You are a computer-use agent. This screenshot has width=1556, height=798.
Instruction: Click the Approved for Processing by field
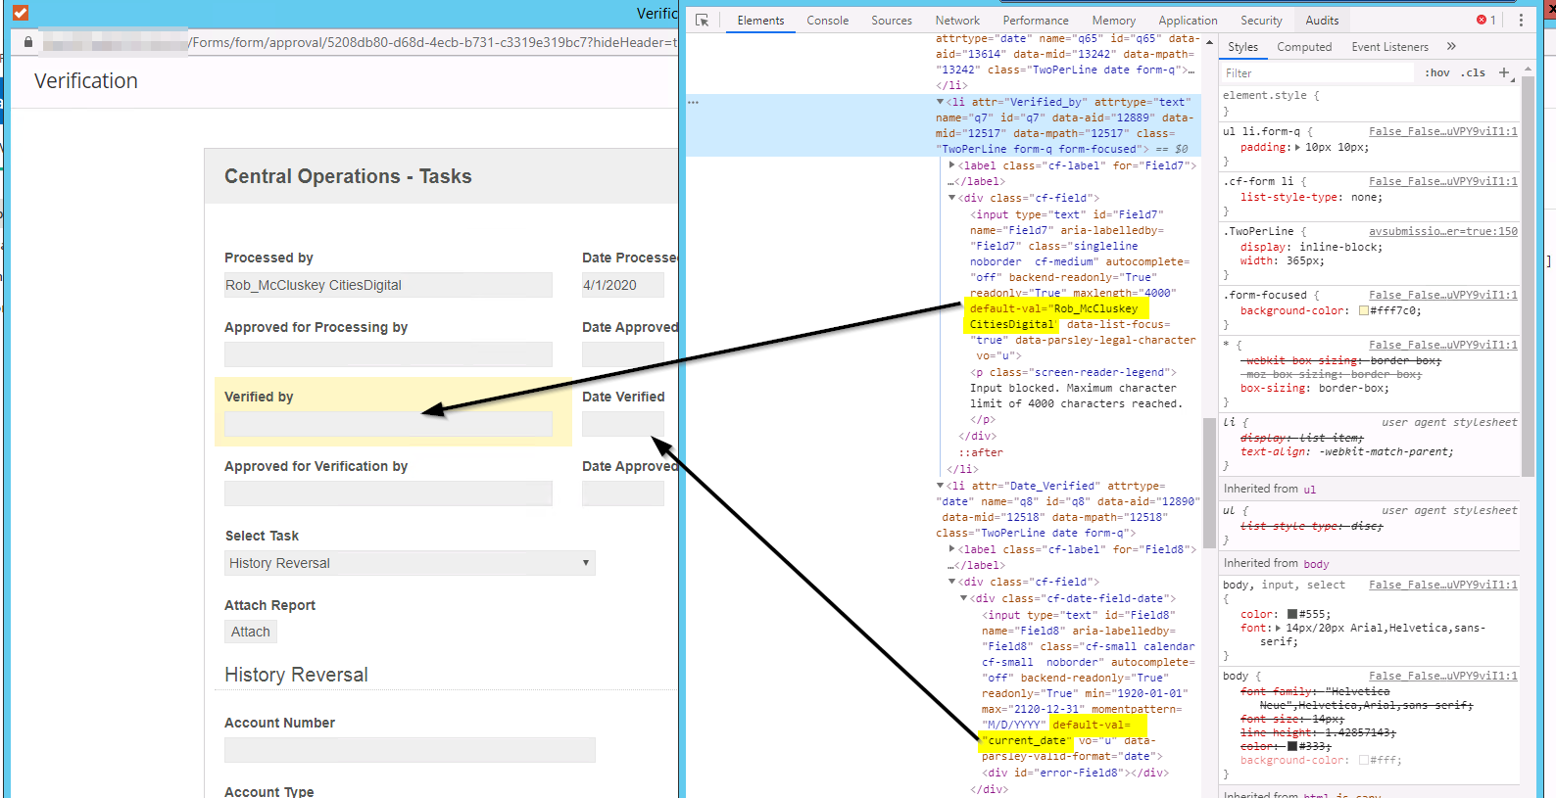tap(388, 354)
